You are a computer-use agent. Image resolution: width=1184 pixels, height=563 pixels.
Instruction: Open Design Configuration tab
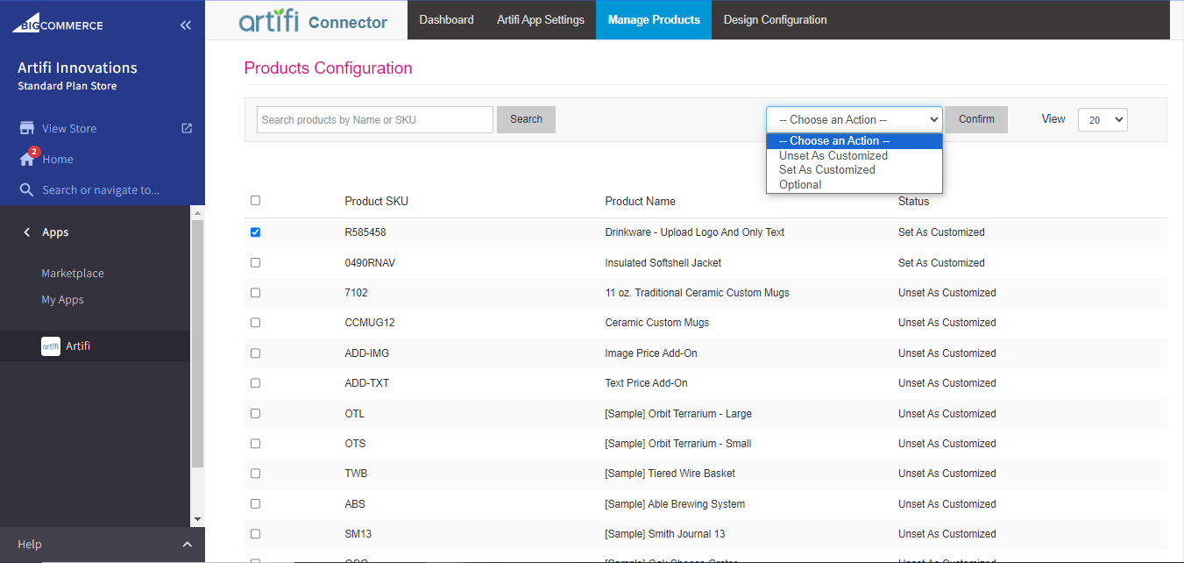tap(776, 19)
